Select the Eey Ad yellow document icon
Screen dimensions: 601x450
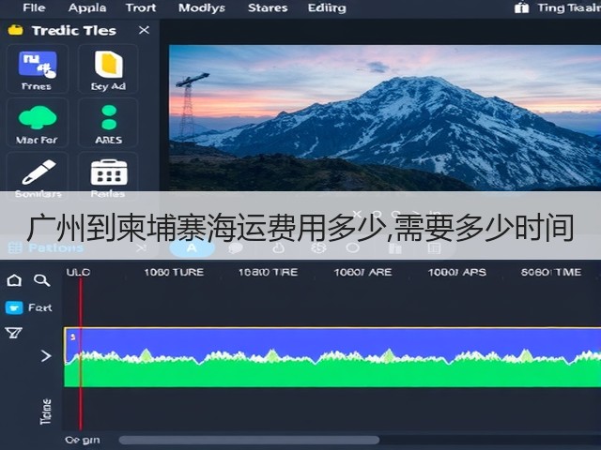tap(109, 64)
